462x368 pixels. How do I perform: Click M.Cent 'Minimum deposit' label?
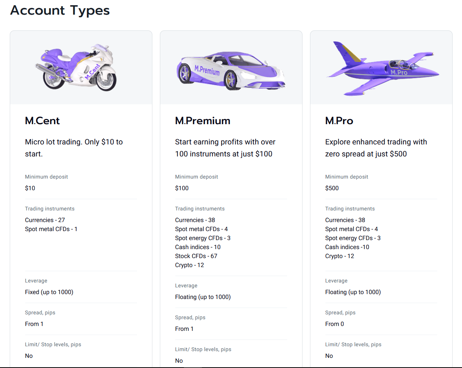47,177
